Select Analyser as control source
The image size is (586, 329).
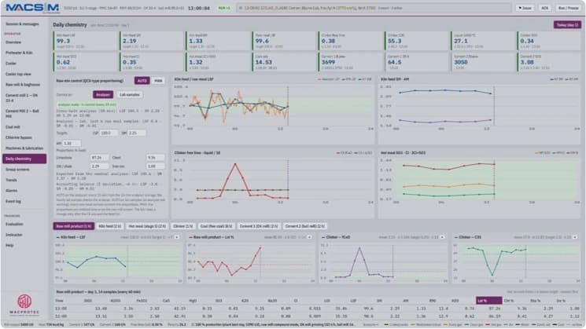point(103,95)
